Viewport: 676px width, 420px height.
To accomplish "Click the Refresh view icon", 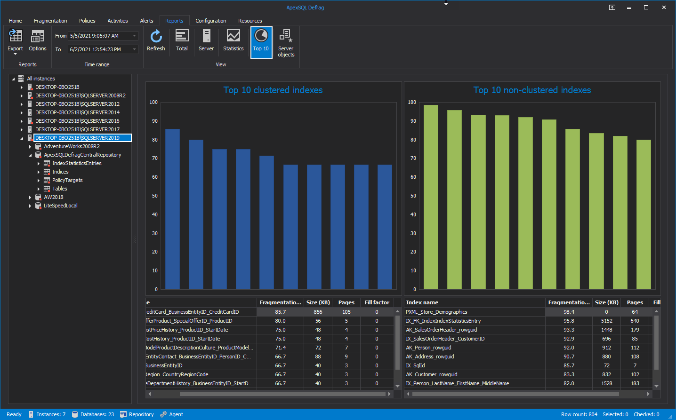I will click(156, 41).
